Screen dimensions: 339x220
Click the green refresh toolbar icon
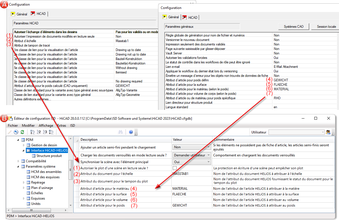click(x=22, y=132)
